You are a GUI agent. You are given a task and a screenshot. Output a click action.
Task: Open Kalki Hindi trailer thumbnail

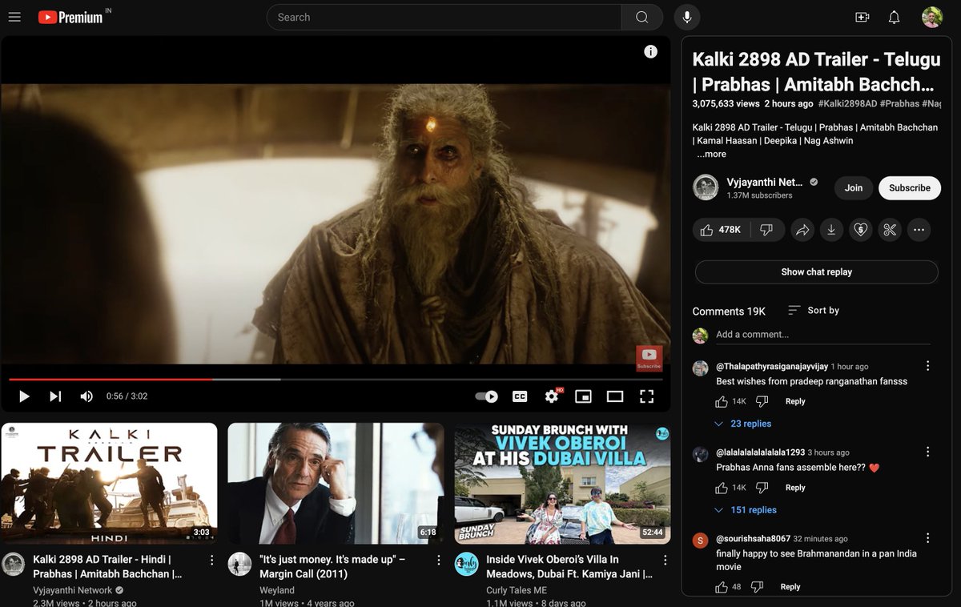coord(109,484)
